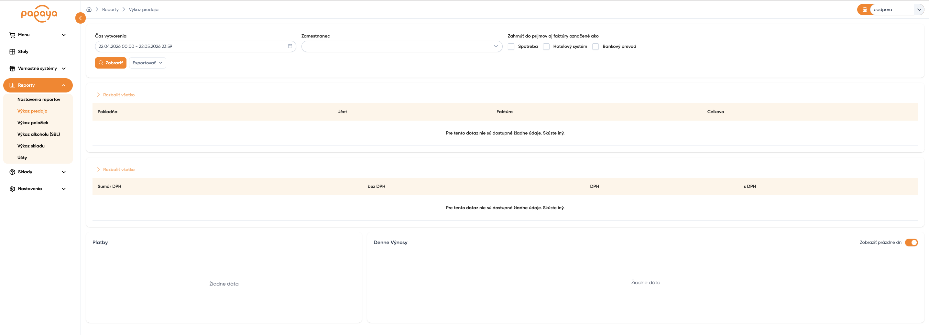Click the Sumár DPH column header

pyautogui.click(x=109, y=187)
